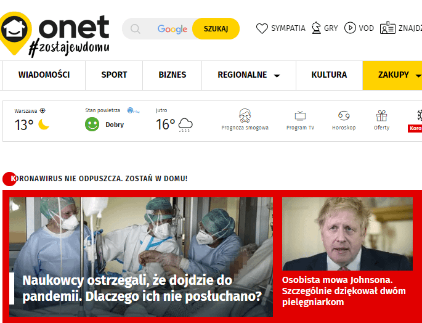Screen dimensions: 422x323
Task: Go to the Sport tab
Action: tap(114, 75)
